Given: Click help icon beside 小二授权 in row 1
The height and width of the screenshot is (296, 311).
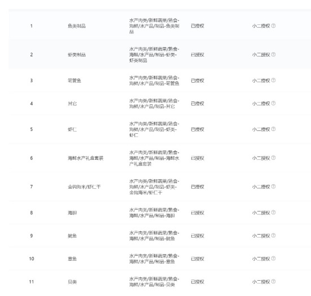Looking at the screenshot, I should pos(273,26).
